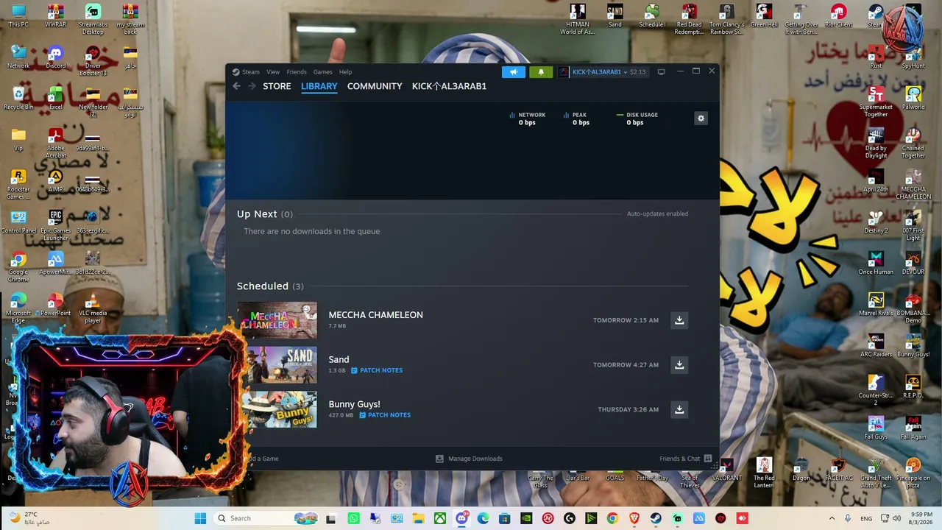
Task: Select the R.E.P.O. desktop shortcut
Action: pos(913,387)
